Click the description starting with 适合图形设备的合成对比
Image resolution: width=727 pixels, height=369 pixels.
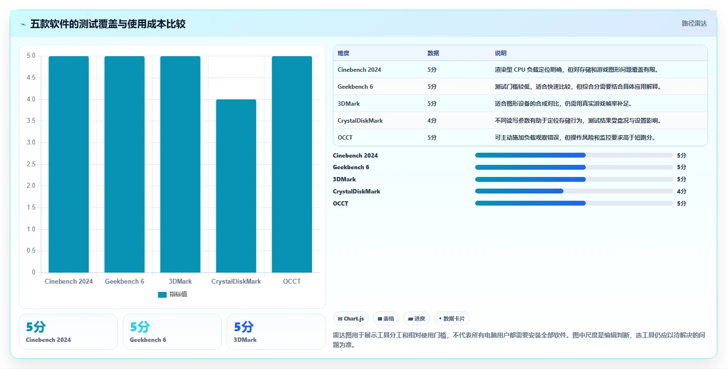coord(563,104)
